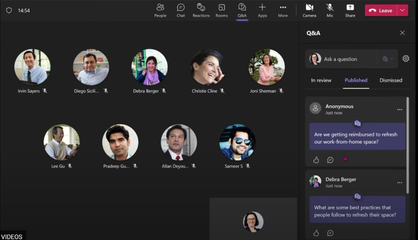Expand the Leave options dropdown arrow
The height and width of the screenshot is (240, 418).
[x=402, y=10]
